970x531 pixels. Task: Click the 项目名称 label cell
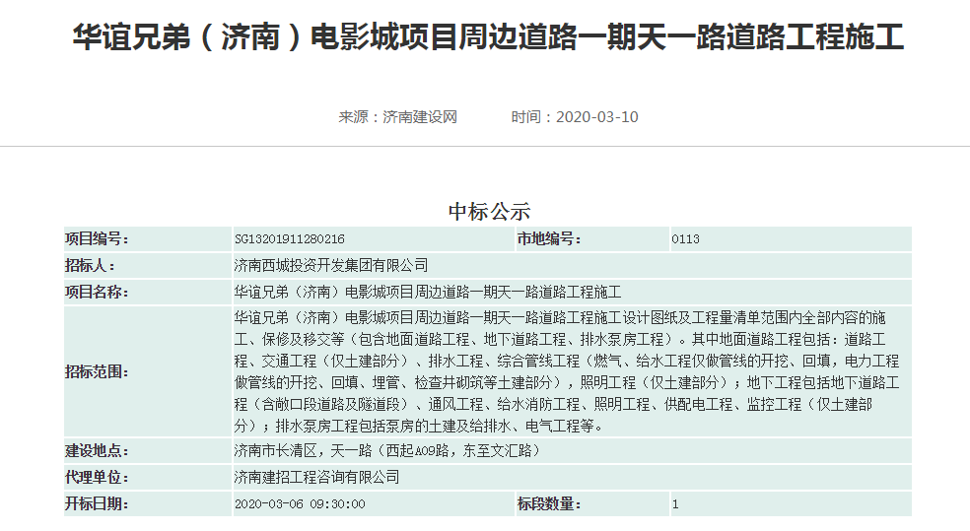pyautogui.click(x=148, y=292)
